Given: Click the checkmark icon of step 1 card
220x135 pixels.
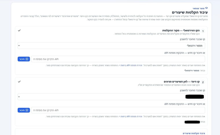Looking at the screenshot, I should (19, 31).
